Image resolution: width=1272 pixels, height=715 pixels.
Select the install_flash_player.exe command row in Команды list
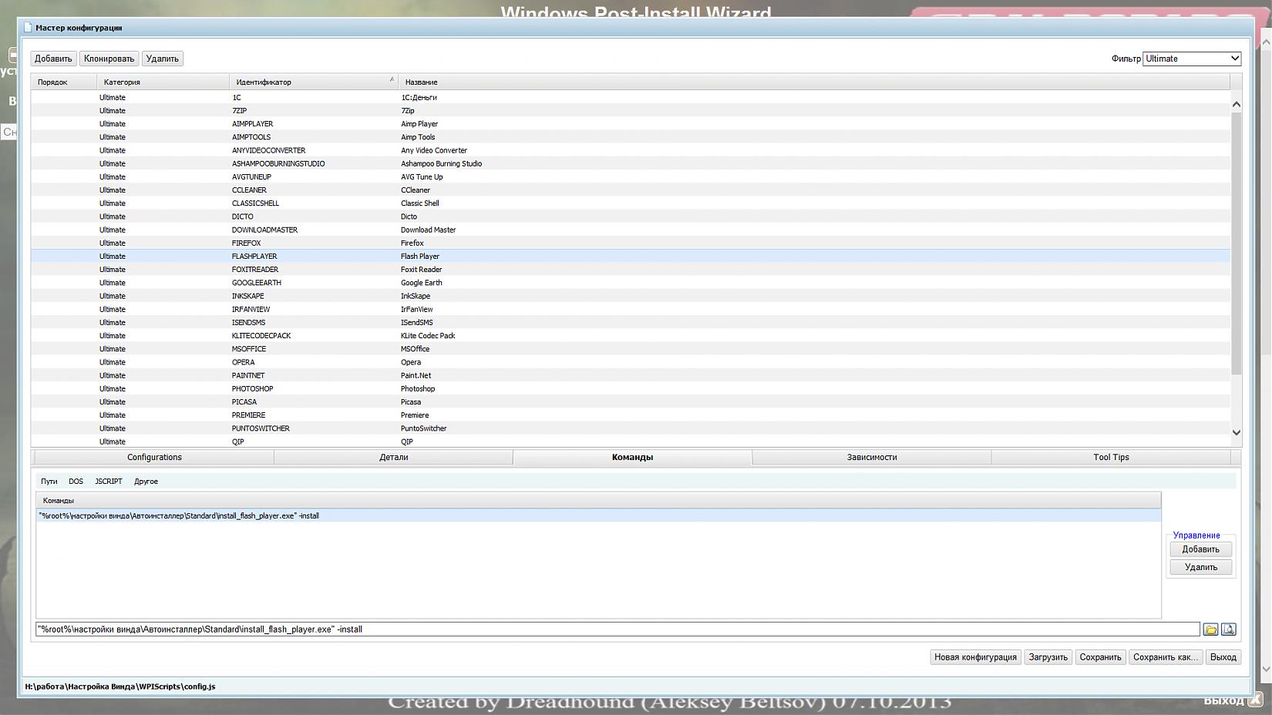pyautogui.click(x=598, y=515)
